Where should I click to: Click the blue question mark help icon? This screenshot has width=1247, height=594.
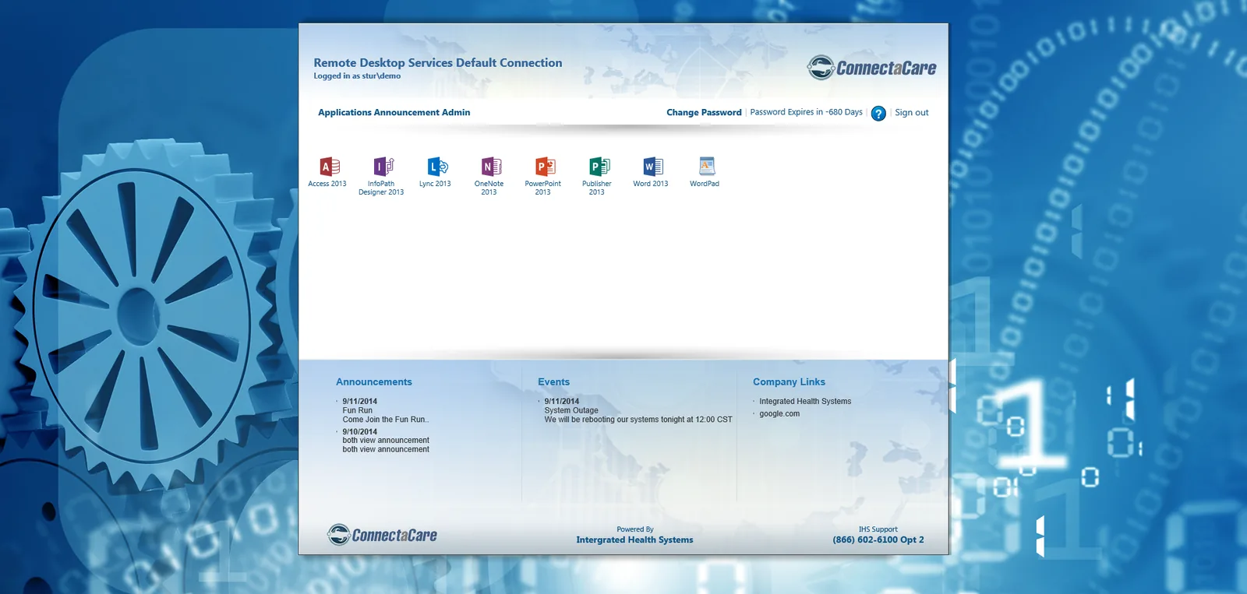[878, 114]
